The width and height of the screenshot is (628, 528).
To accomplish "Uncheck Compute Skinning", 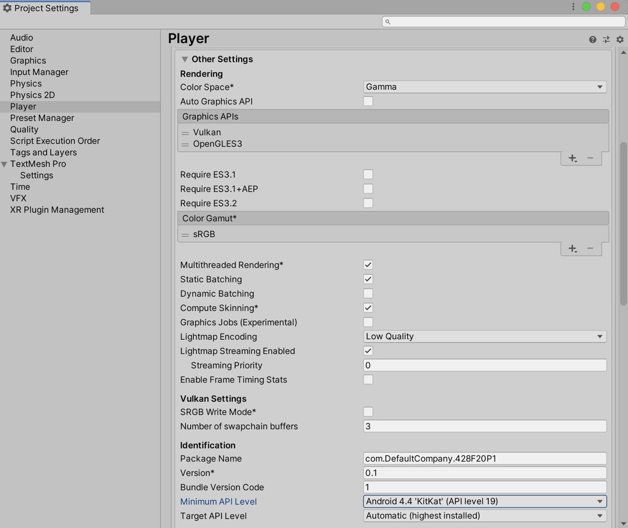I will tap(368, 308).
